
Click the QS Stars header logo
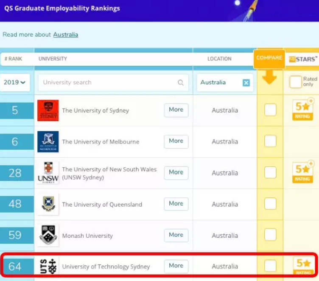coord(303,59)
